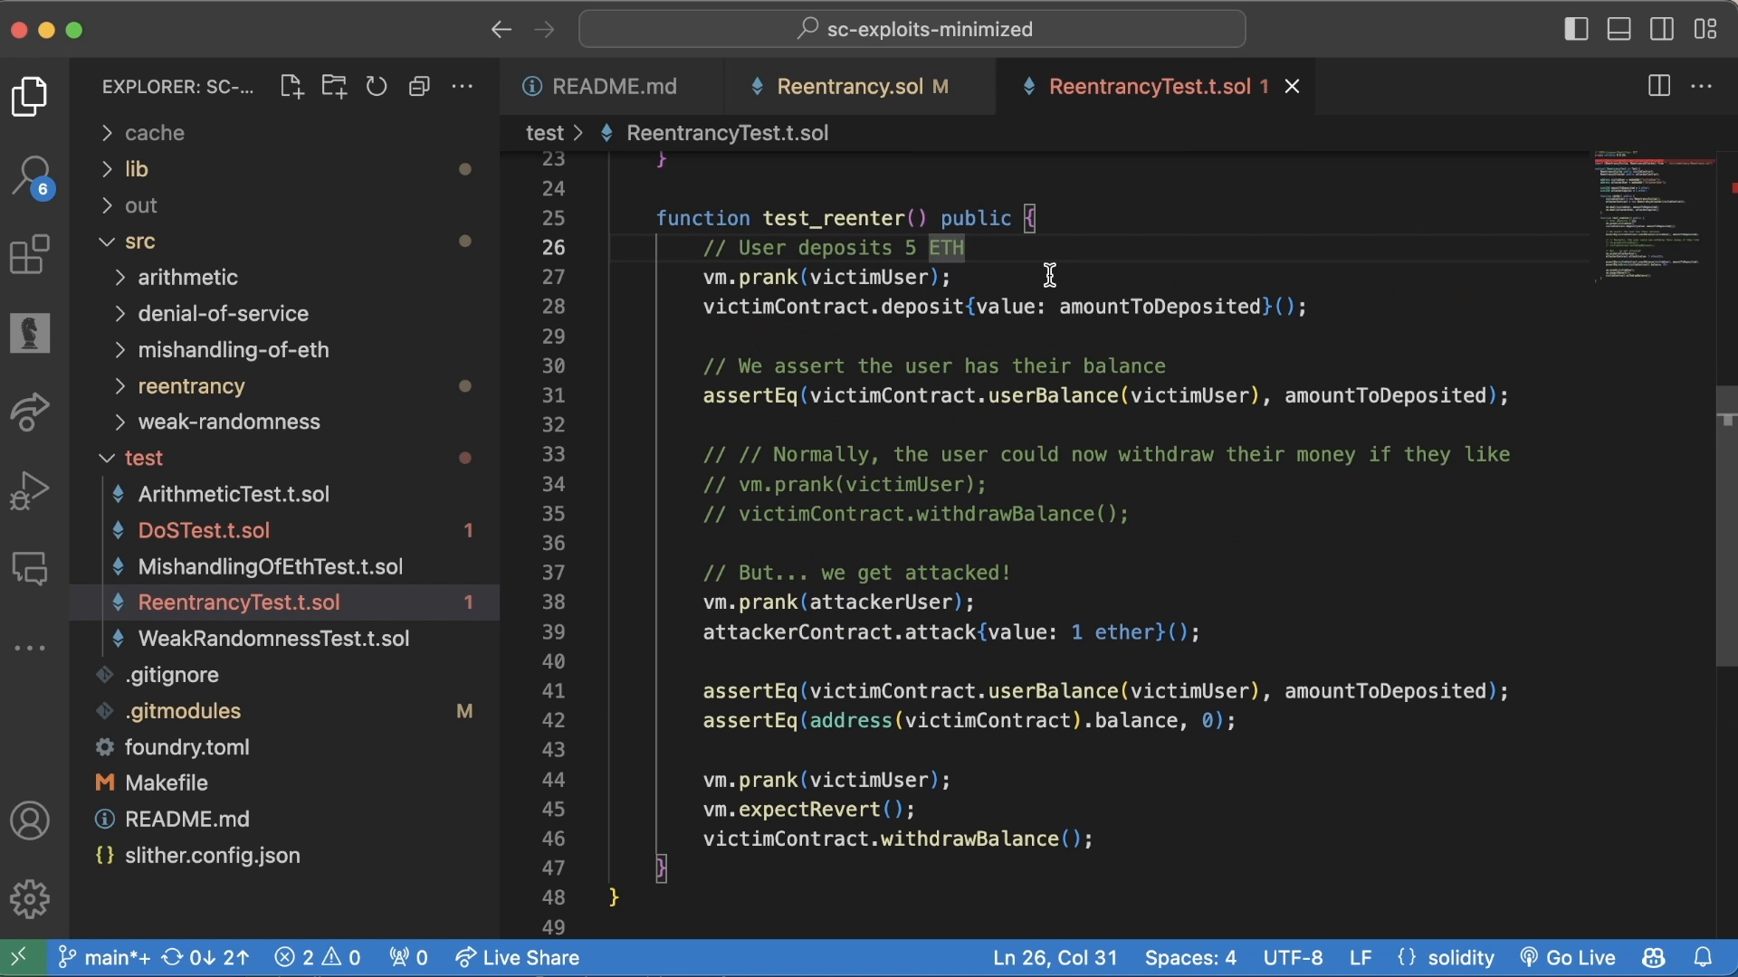1738x977 pixels.
Task: Collapse all folders in Explorer
Action: pos(419,86)
